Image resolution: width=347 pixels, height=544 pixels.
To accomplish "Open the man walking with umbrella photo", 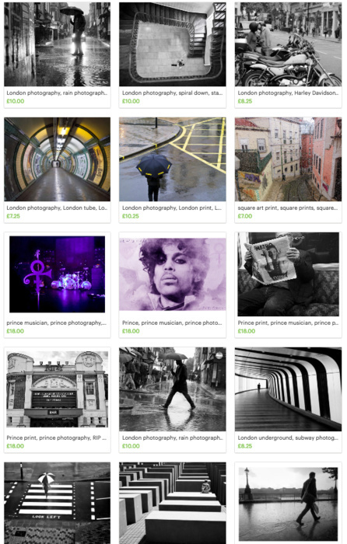I will coord(173,389).
